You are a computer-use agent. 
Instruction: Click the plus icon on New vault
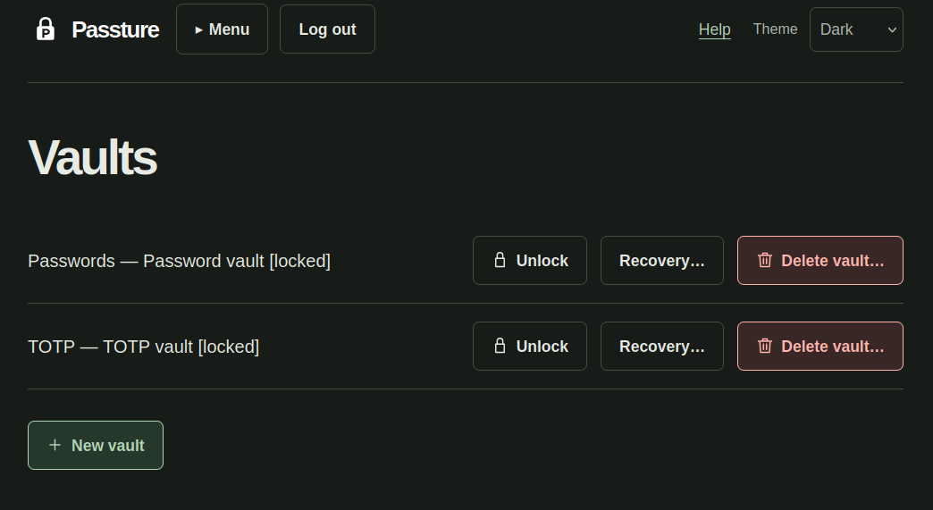(55, 445)
